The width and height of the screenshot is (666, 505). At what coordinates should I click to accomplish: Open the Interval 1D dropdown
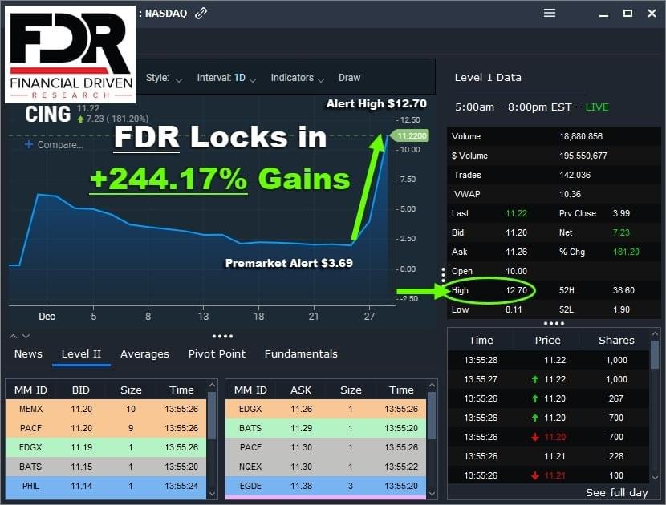tap(226, 78)
